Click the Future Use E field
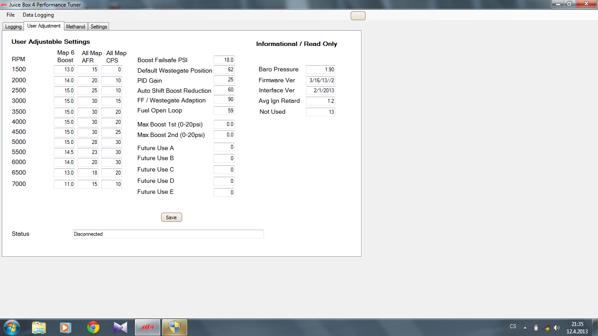Screen dimensions: 598x336 pos(224,192)
